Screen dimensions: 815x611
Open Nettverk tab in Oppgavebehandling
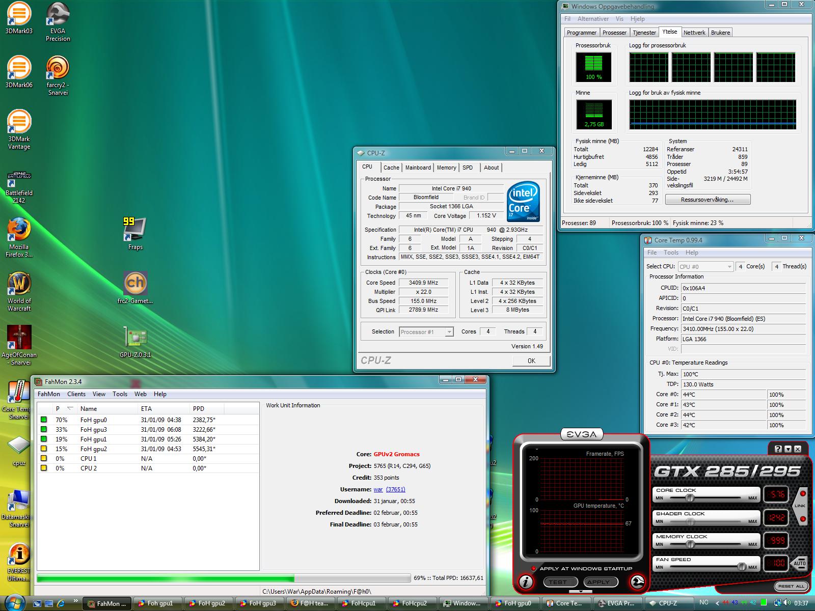pos(694,33)
